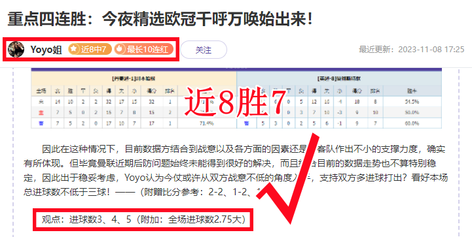Open Yoyo姐's profile avatar
Viewport: 472px width, 237px height.
click(x=16, y=49)
